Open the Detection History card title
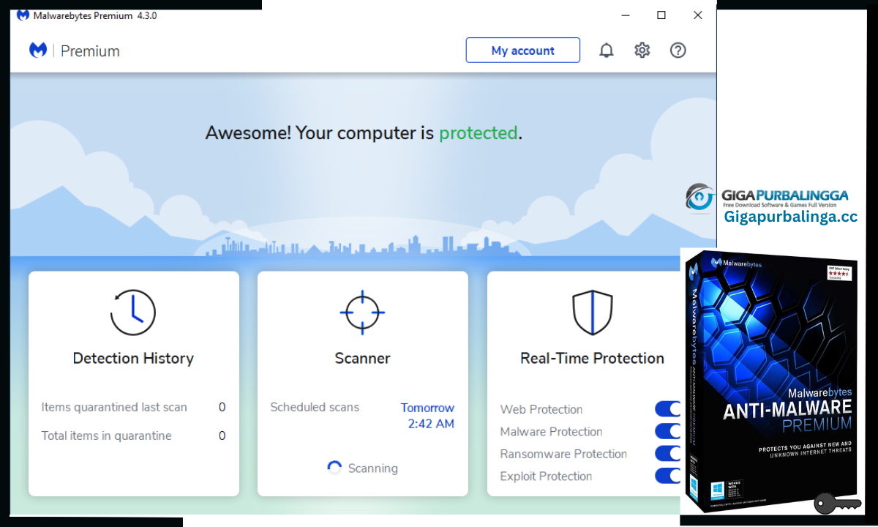The height and width of the screenshot is (527, 878). coord(133,359)
